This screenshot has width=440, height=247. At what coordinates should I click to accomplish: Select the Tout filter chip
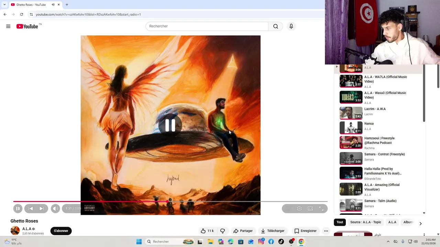(x=340, y=222)
